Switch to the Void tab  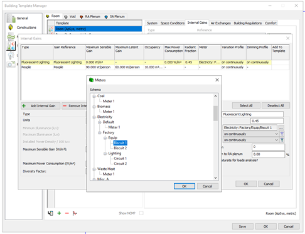[70, 16]
